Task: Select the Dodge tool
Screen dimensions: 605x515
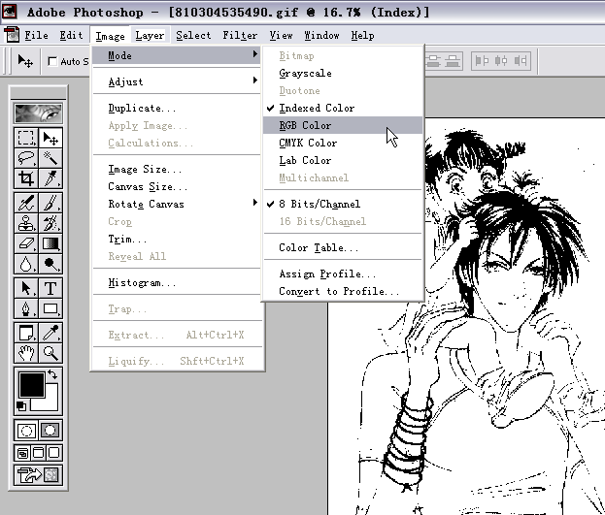Action: 50,264
